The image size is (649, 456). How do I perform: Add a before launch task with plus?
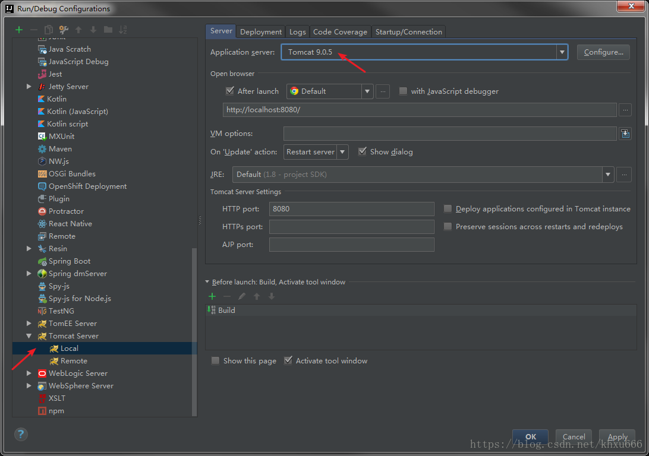coord(212,296)
